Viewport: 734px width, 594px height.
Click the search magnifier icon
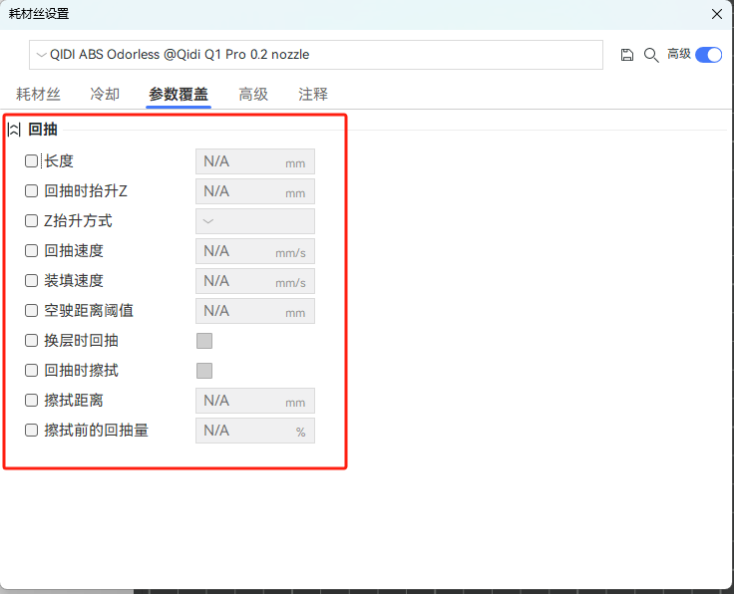click(x=650, y=55)
